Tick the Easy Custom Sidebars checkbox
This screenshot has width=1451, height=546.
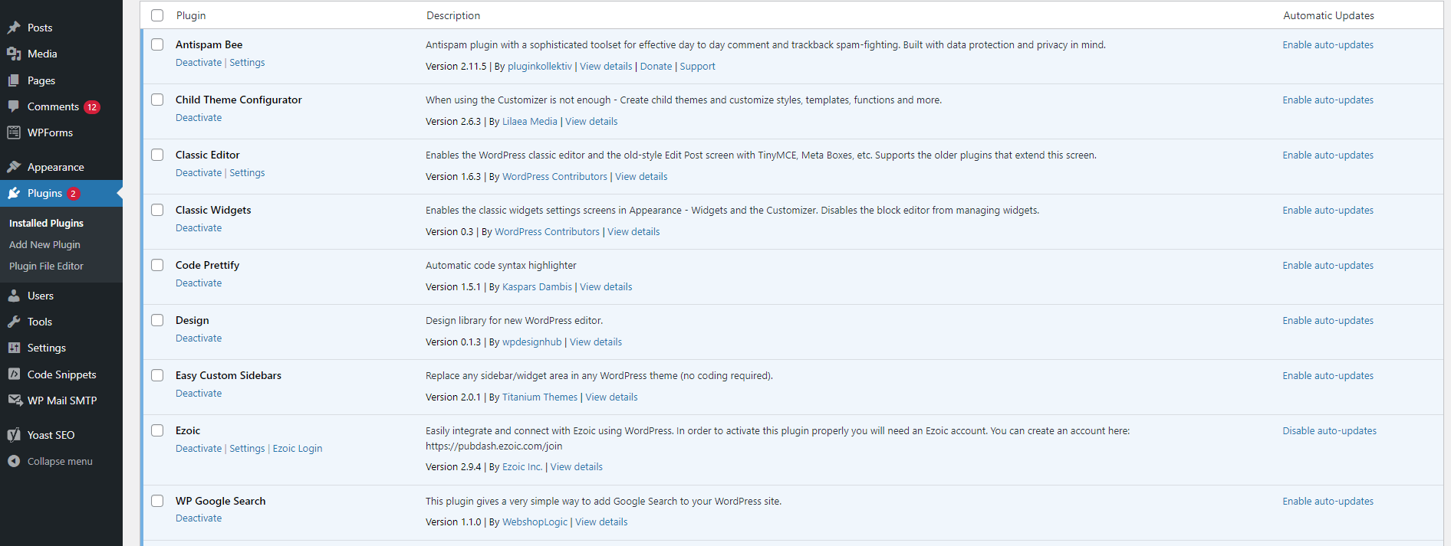(x=157, y=375)
